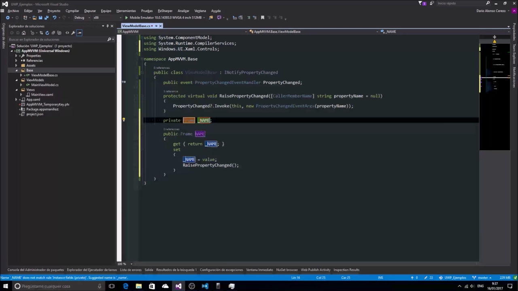Screen dimensions: 518x291
Task: Select Package.appxmanifest file
Action: [42, 109]
